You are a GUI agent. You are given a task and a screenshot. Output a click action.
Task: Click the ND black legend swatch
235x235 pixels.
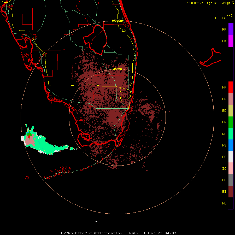(x=231, y=203)
